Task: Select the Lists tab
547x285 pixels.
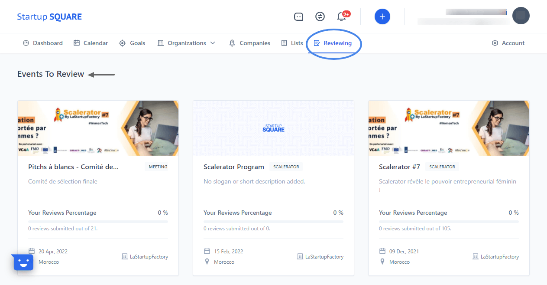Action: point(292,43)
